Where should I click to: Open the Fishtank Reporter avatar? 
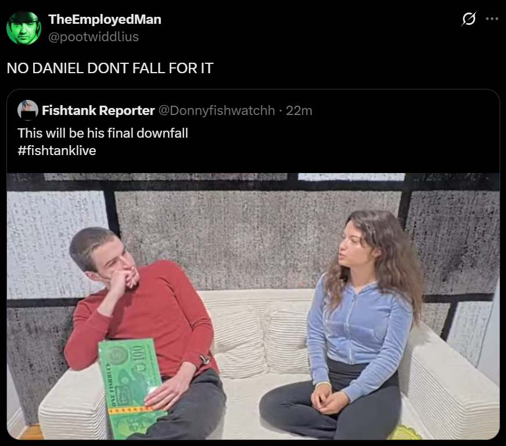[28, 110]
